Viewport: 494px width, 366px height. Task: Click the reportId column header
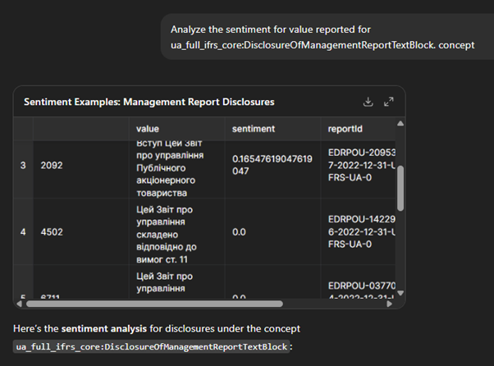345,129
